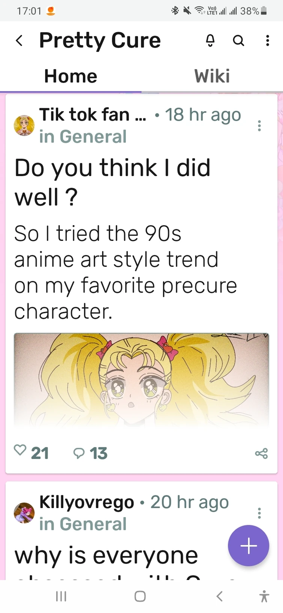Tap the back arrow beside Pretty Cure
The height and width of the screenshot is (613, 283).
19,40
